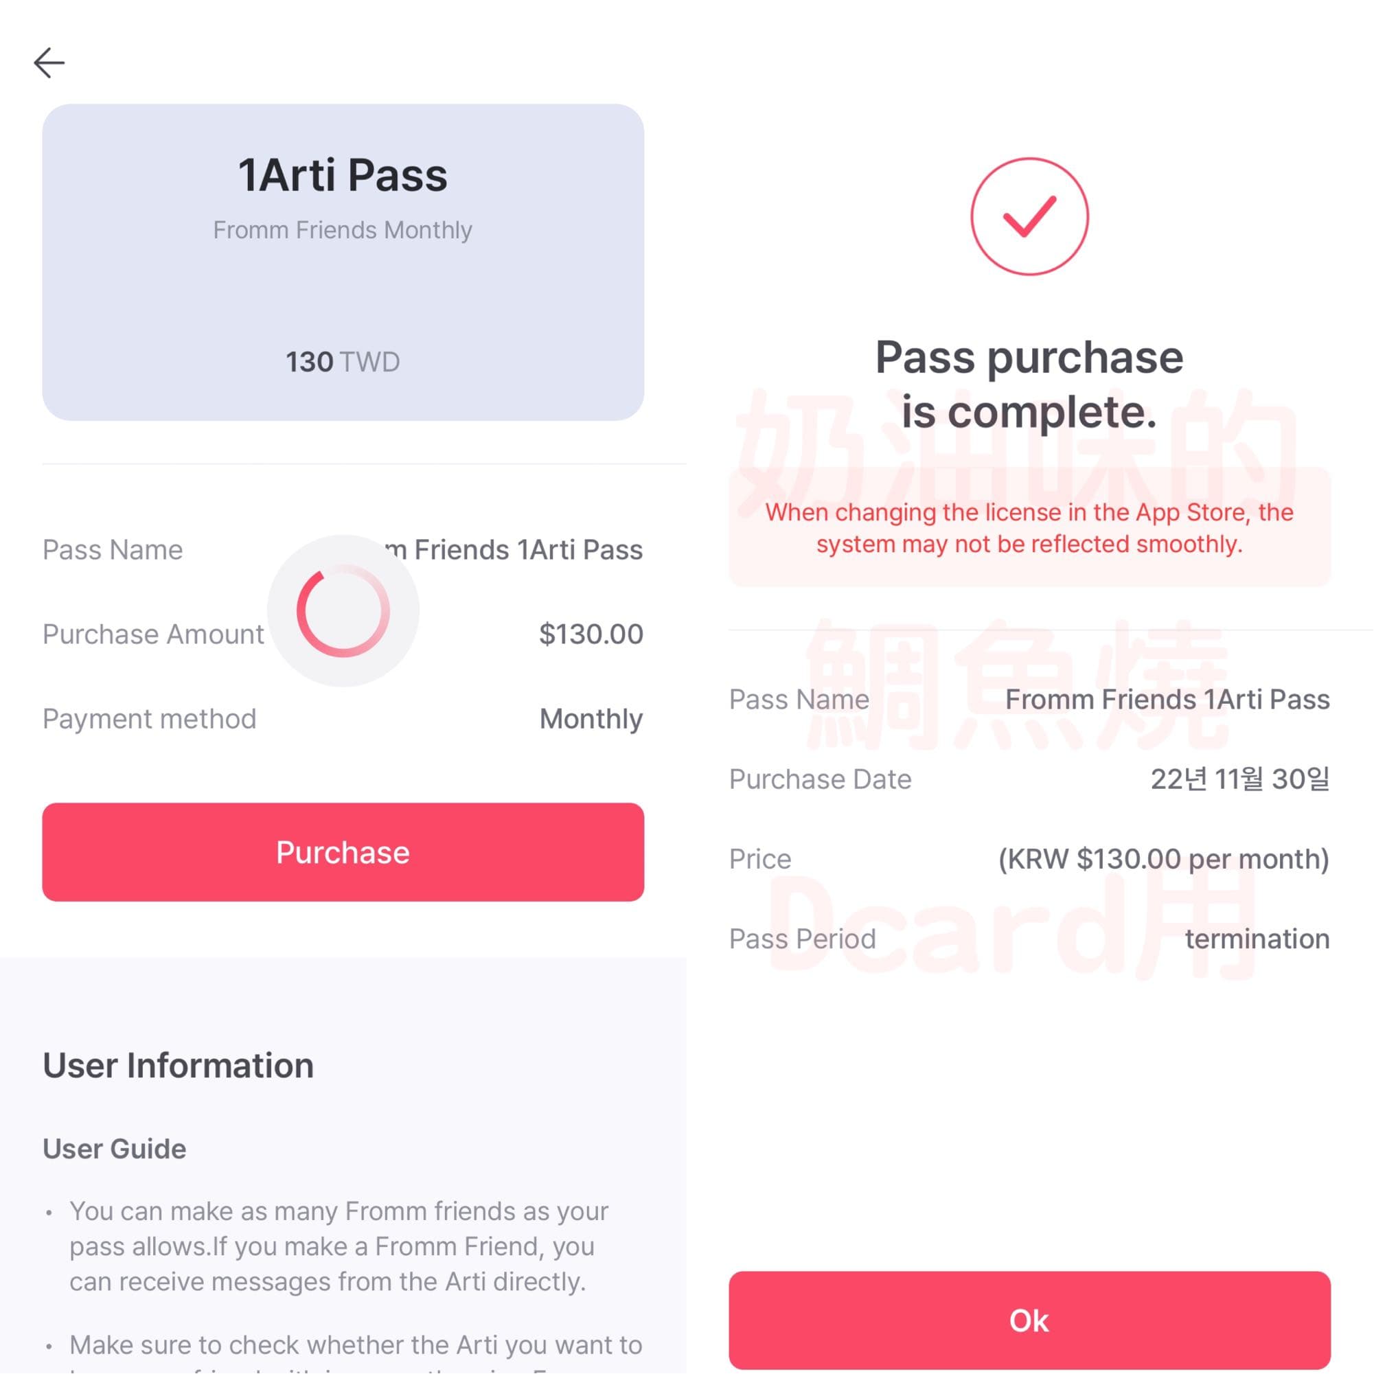Click the first user guide bullet text
1374x1374 pixels.
point(339,1246)
